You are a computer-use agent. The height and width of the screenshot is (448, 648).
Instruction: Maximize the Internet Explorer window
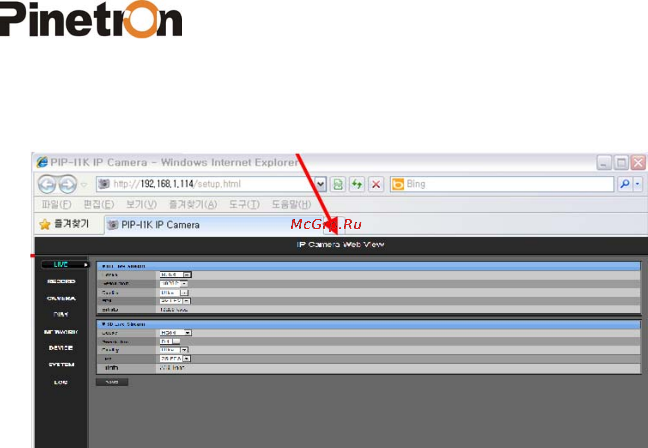click(621, 162)
